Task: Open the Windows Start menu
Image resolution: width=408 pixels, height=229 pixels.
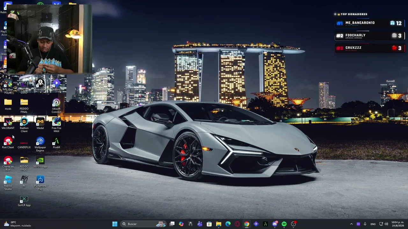Action: point(115,224)
